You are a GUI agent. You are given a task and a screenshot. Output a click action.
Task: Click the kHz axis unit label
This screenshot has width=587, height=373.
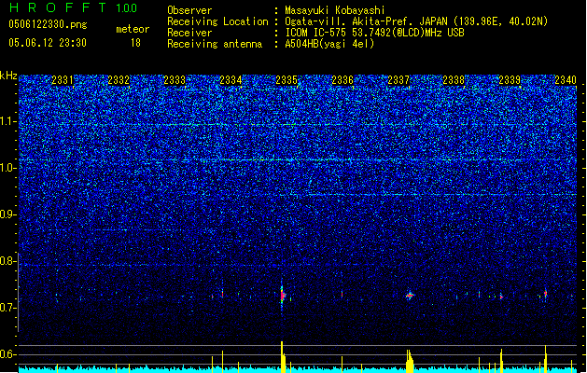click(x=8, y=76)
